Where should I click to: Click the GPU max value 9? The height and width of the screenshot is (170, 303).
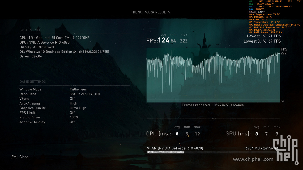click(277, 134)
